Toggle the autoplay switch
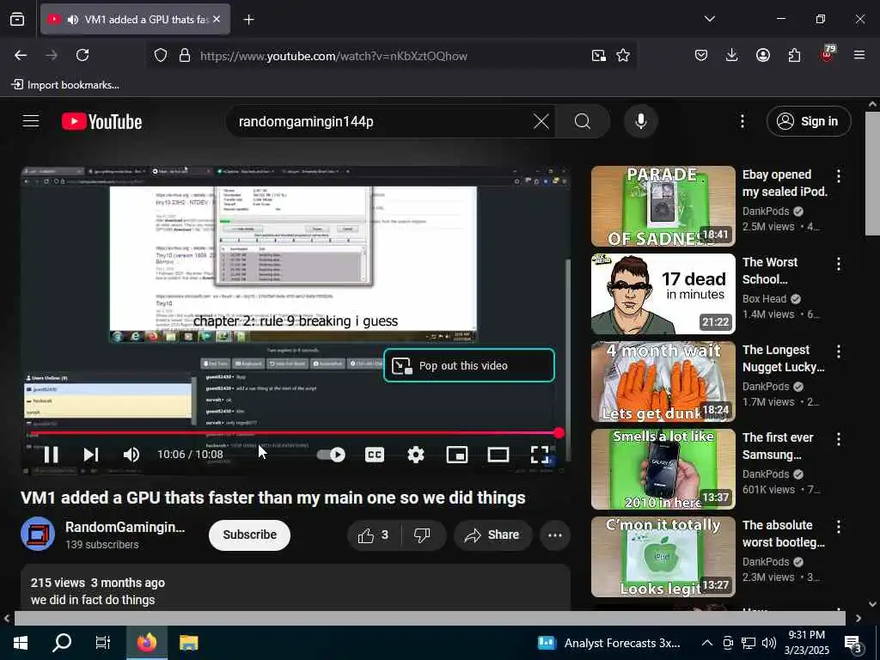 pos(331,455)
